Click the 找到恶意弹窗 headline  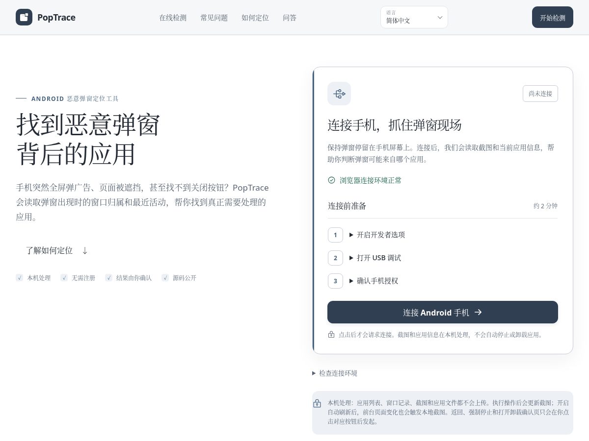[88, 124]
